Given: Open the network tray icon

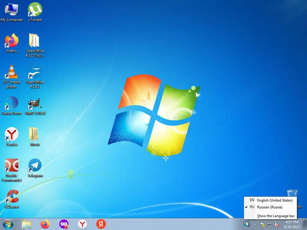Looking at the screenshot, I should [270, 224].
